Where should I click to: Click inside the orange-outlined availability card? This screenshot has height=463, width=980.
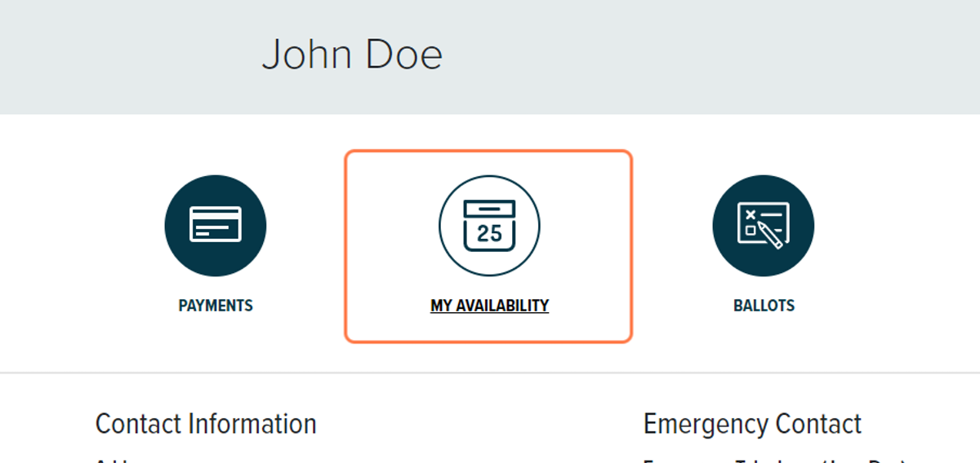pyautogui.click(x=488, y=246)
